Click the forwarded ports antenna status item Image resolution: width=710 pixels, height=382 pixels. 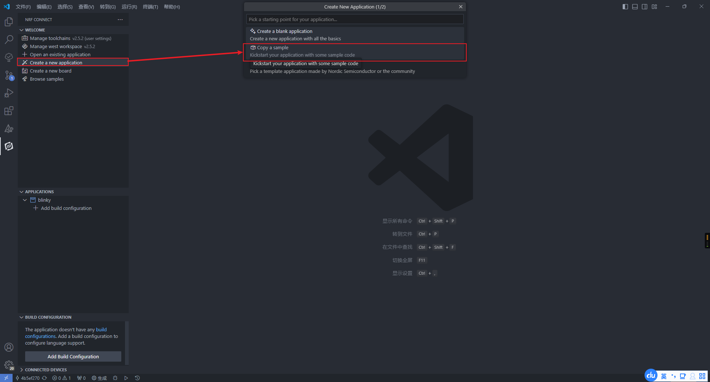pyautogui.click(x=81, y=378)
